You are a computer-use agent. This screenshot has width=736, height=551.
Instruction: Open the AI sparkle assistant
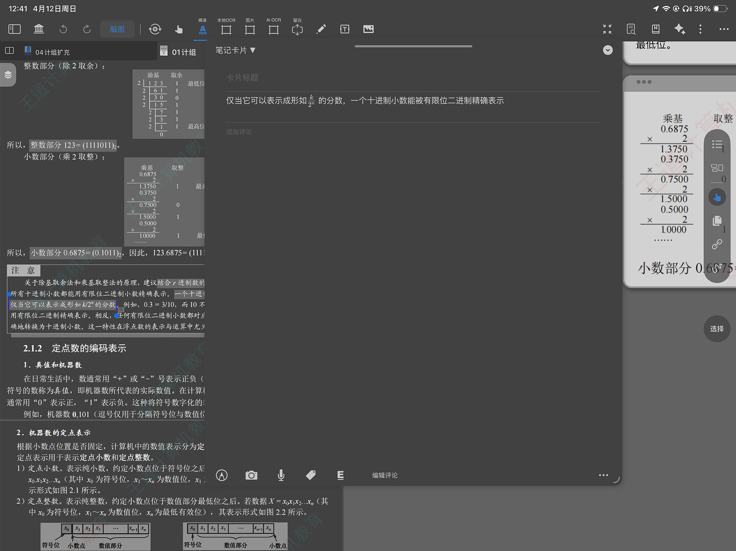point(679,29)
